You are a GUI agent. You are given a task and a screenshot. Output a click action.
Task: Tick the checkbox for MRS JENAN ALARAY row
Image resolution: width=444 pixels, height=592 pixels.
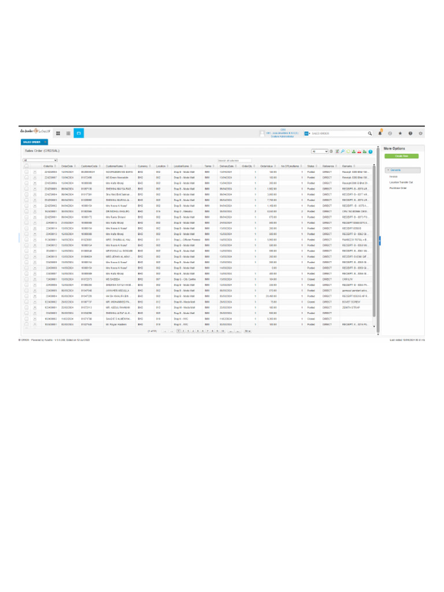[27, 256]
